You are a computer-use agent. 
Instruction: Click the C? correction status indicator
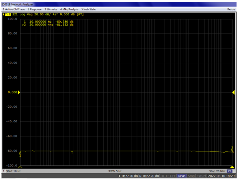(x=229, y=171)
